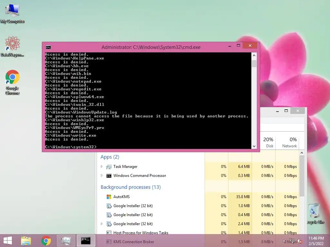
Task: Click the cmd vertical scrollbar thumb
Action: (254, 64)
